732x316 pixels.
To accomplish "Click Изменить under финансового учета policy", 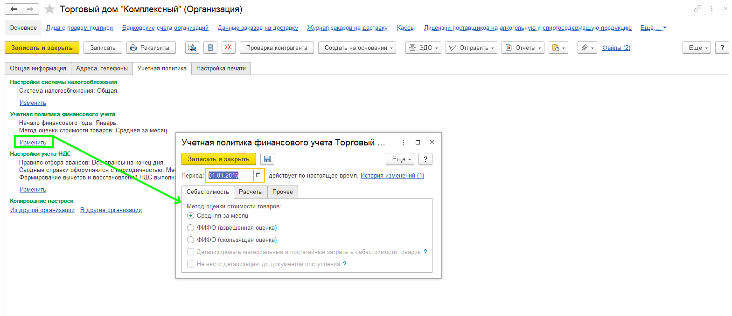I will (x=33, y=142).
